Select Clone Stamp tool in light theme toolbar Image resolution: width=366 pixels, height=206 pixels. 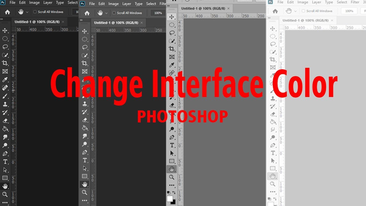[273, 98]
